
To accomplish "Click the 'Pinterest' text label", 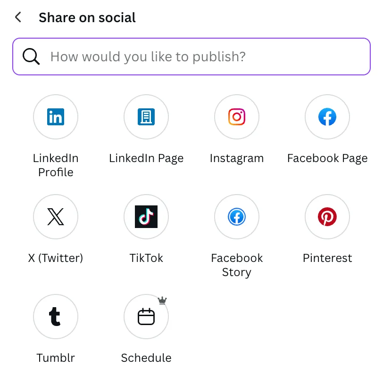I will point(327,258).
